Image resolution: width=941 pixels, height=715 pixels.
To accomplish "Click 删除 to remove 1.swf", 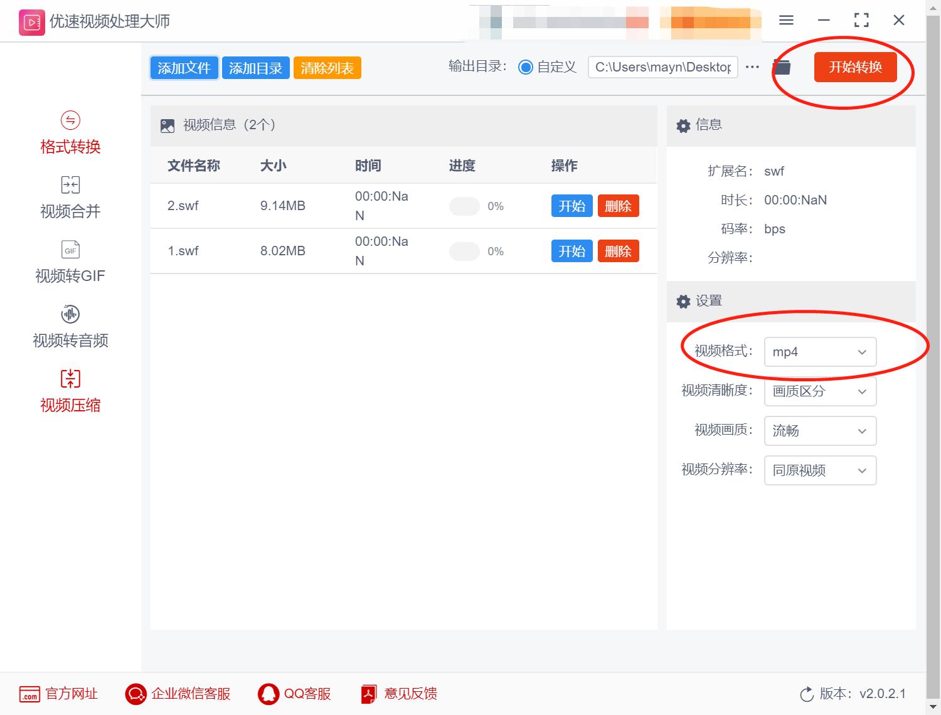I will coord(618,251).
